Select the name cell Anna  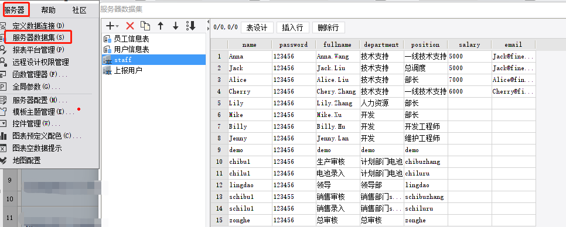point(250,57)
